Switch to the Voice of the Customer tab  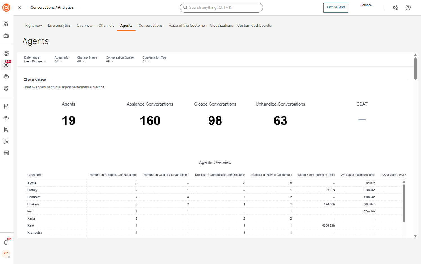point(187,25)
